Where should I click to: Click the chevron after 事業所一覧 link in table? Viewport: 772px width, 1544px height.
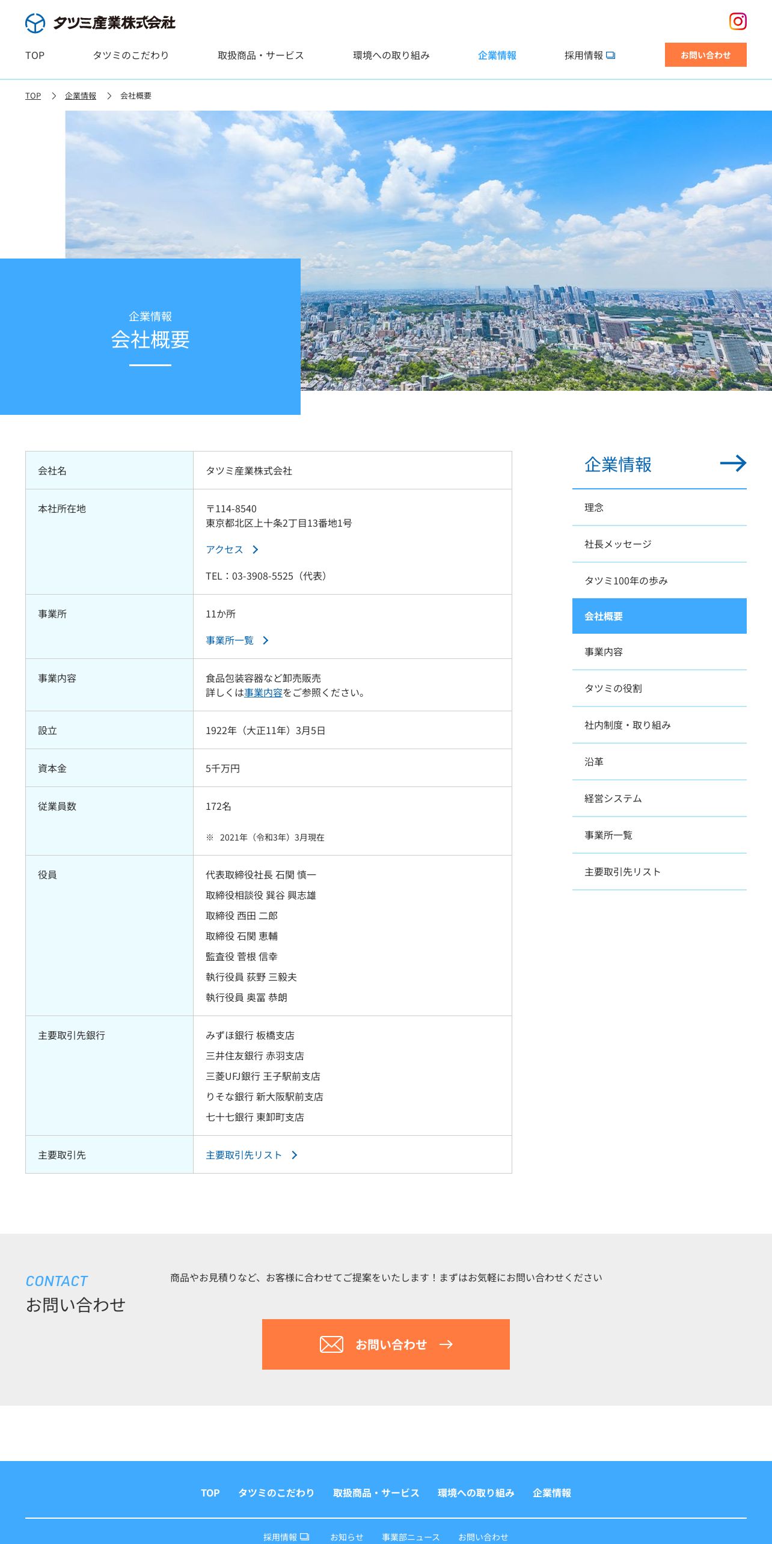[266, 640]
